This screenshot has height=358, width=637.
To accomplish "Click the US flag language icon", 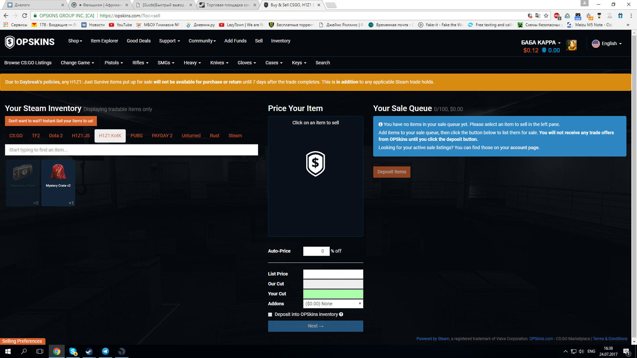I will coord(596,43).
